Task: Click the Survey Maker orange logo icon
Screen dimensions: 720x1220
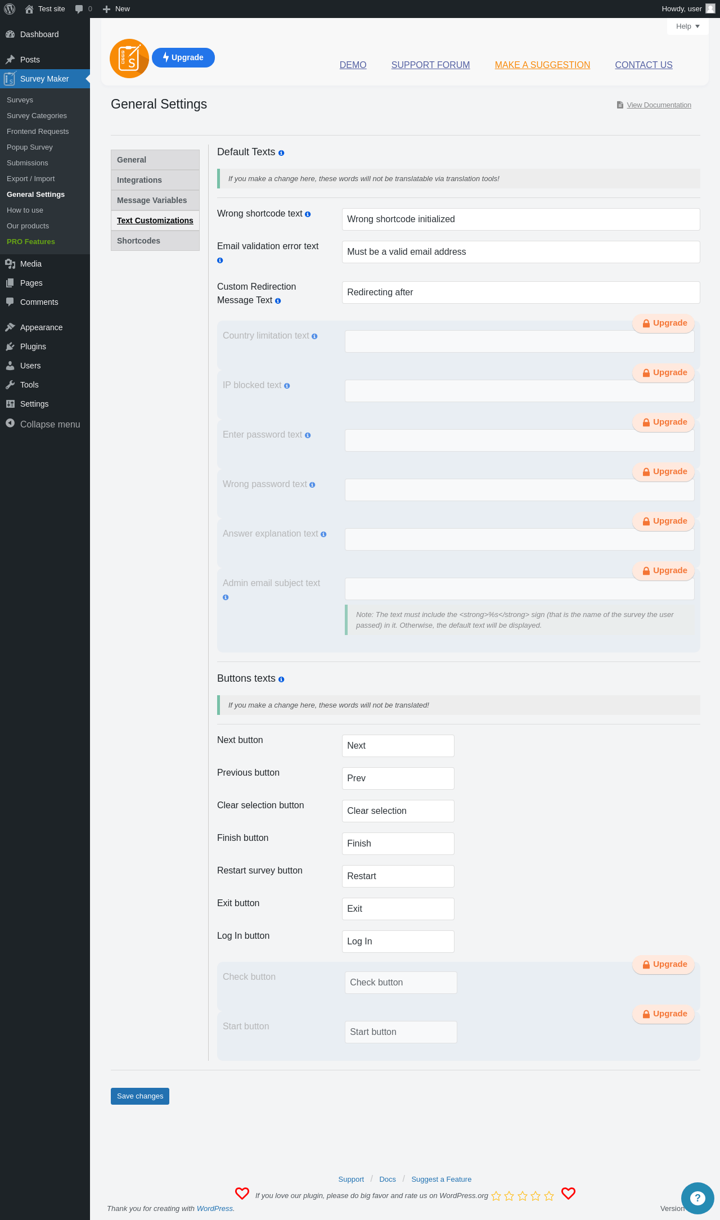Action: click(129, 58)
